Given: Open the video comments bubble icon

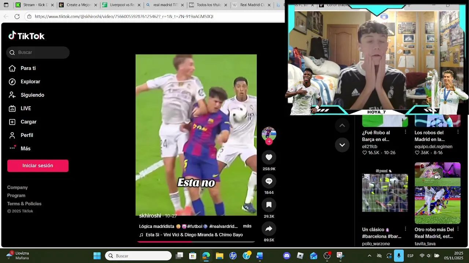Looking at the screenshot, I should tap(269, 181).
